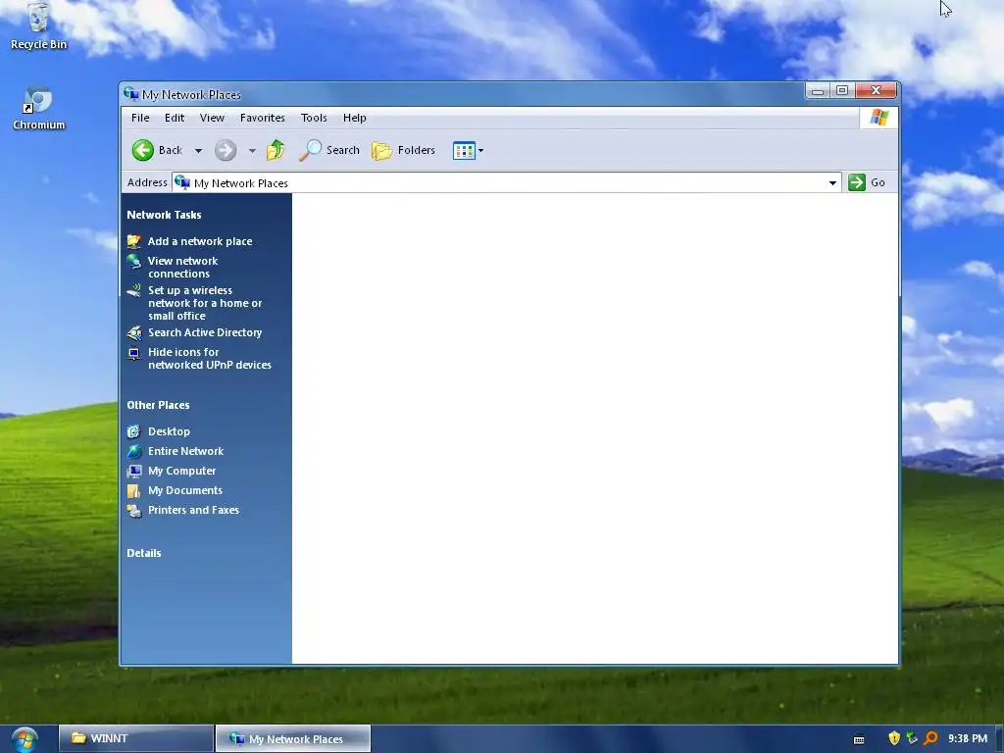1004x753 pixels.
Task: Open the Favorites menu
Action: [x=263, y=118]
